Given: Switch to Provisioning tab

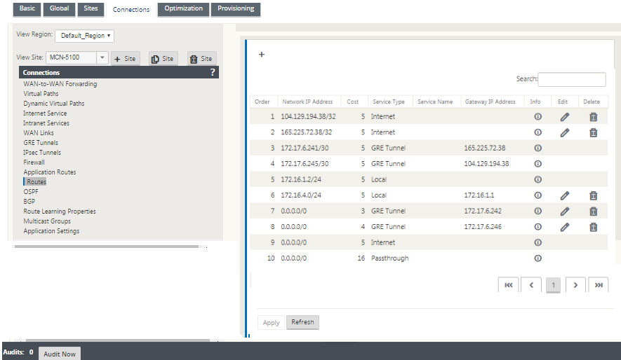Looking at the screenshot, I should [236, 9].
